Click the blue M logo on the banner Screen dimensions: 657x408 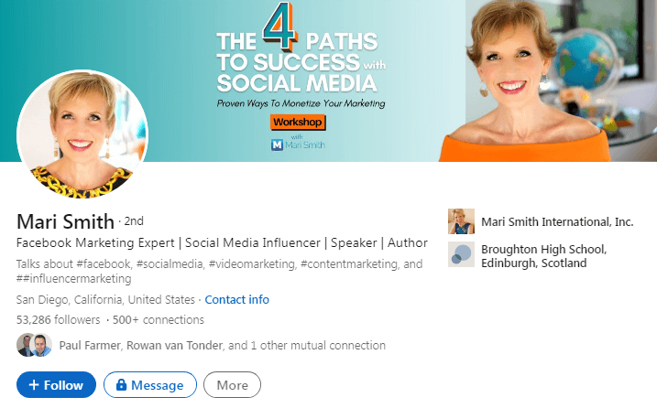(x=277, y=145)
